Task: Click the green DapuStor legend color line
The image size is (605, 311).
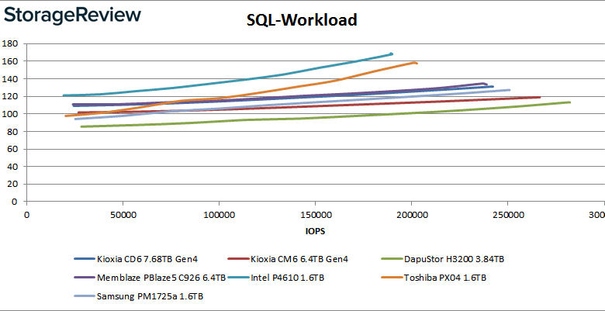Action: click(x=391, y=259)
